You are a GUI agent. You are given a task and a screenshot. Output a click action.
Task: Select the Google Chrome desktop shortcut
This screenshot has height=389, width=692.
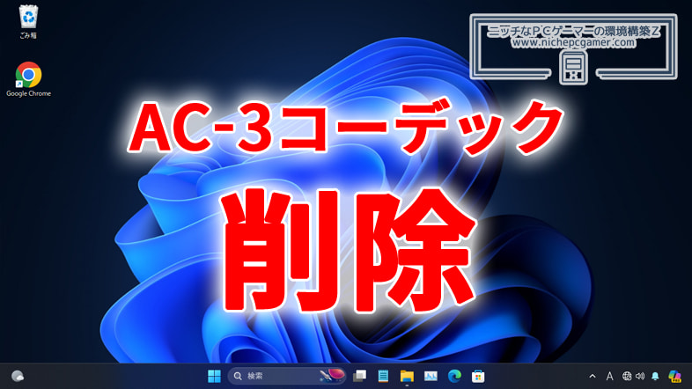click(28, 80)
